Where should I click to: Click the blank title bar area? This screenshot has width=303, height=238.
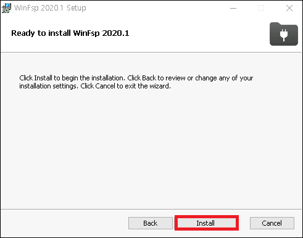click(x=156, y=8)
